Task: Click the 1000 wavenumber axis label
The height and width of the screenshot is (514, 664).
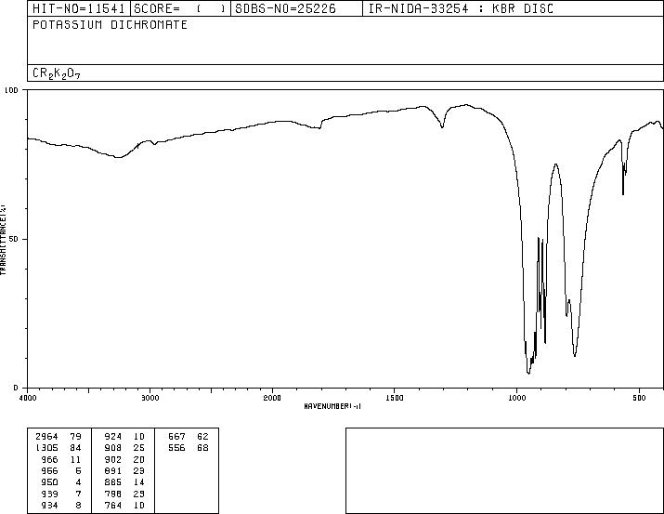Action: [x=516, y=398]
